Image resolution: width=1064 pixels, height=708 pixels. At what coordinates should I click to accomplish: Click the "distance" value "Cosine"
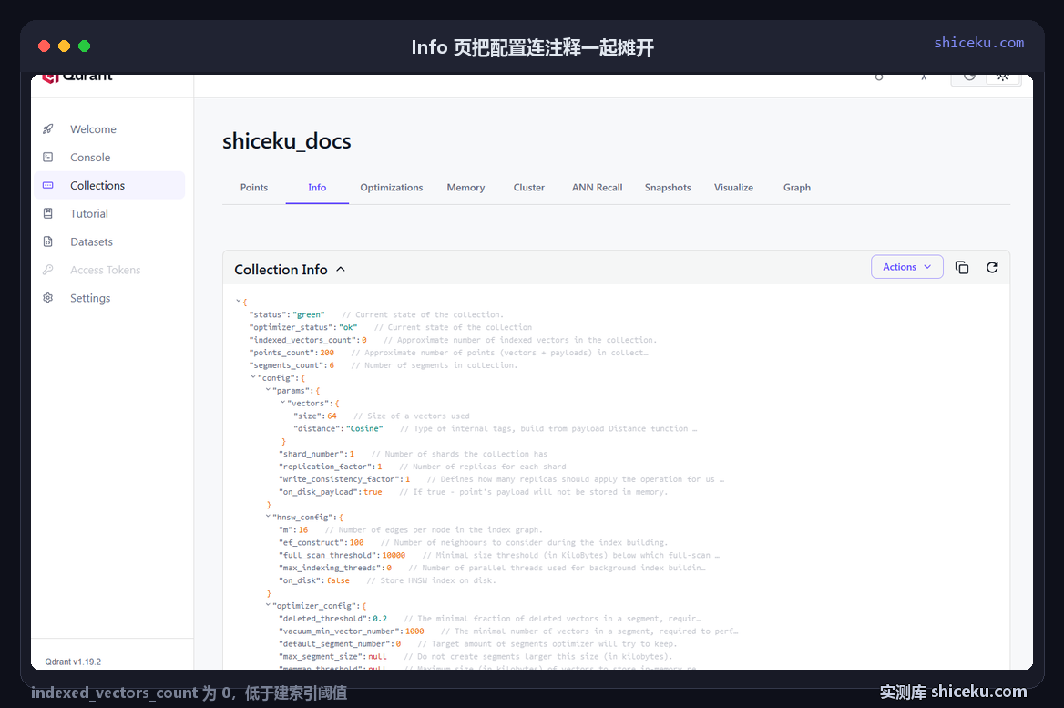pos(364,428)
